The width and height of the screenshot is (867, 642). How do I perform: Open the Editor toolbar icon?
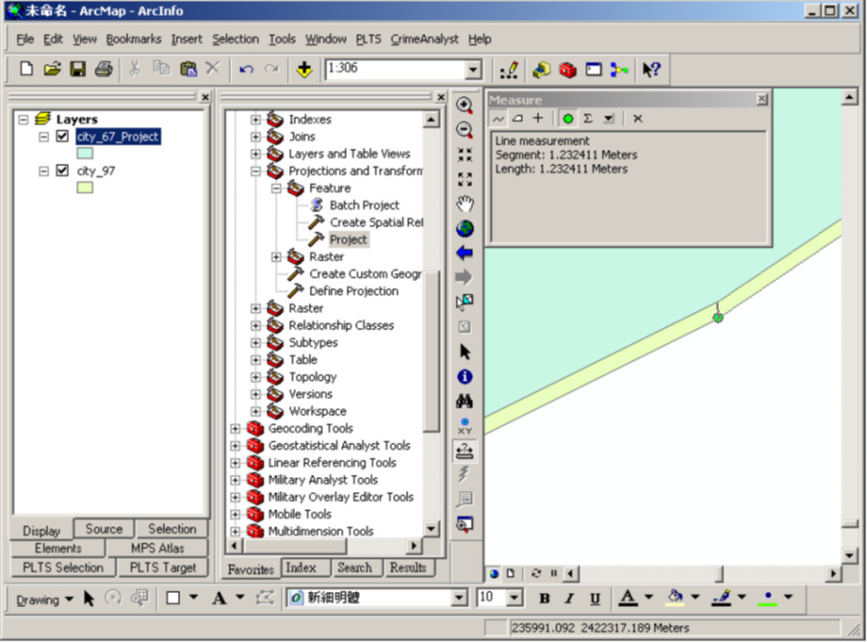[x=509, y=70]
